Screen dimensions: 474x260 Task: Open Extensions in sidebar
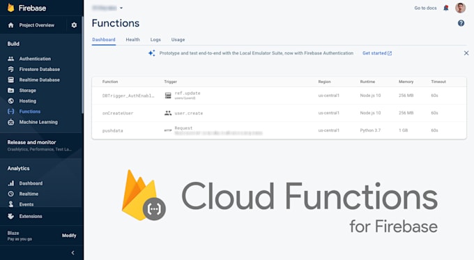[x=31, y=216]
